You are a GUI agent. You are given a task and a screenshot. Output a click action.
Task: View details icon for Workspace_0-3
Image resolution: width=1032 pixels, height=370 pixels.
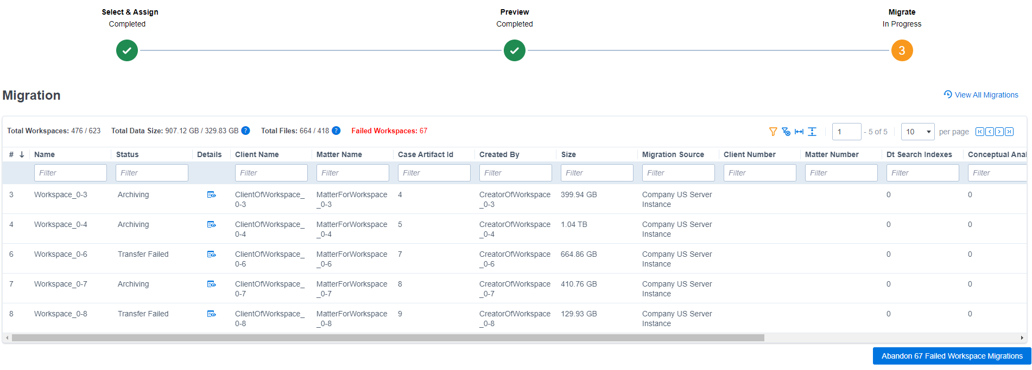click(x=212, y=194)
